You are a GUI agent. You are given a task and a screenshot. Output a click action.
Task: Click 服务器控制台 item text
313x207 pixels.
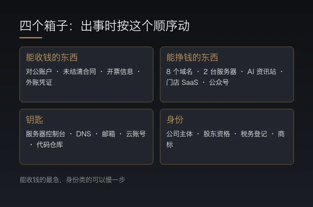46,134
